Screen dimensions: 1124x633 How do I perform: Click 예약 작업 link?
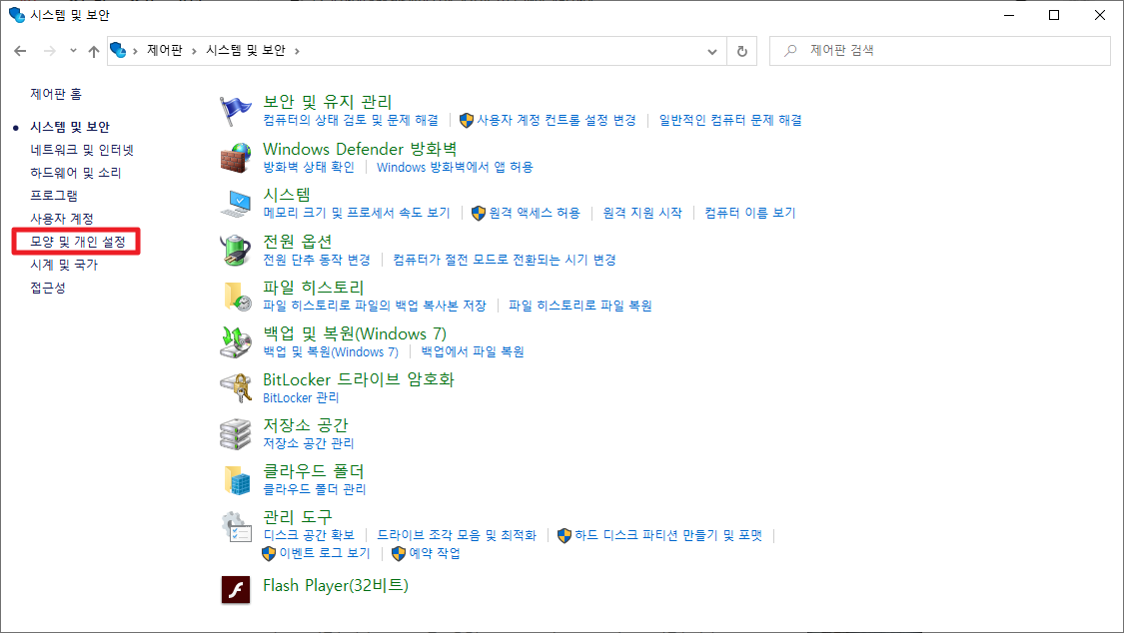[x=435, y=553]
